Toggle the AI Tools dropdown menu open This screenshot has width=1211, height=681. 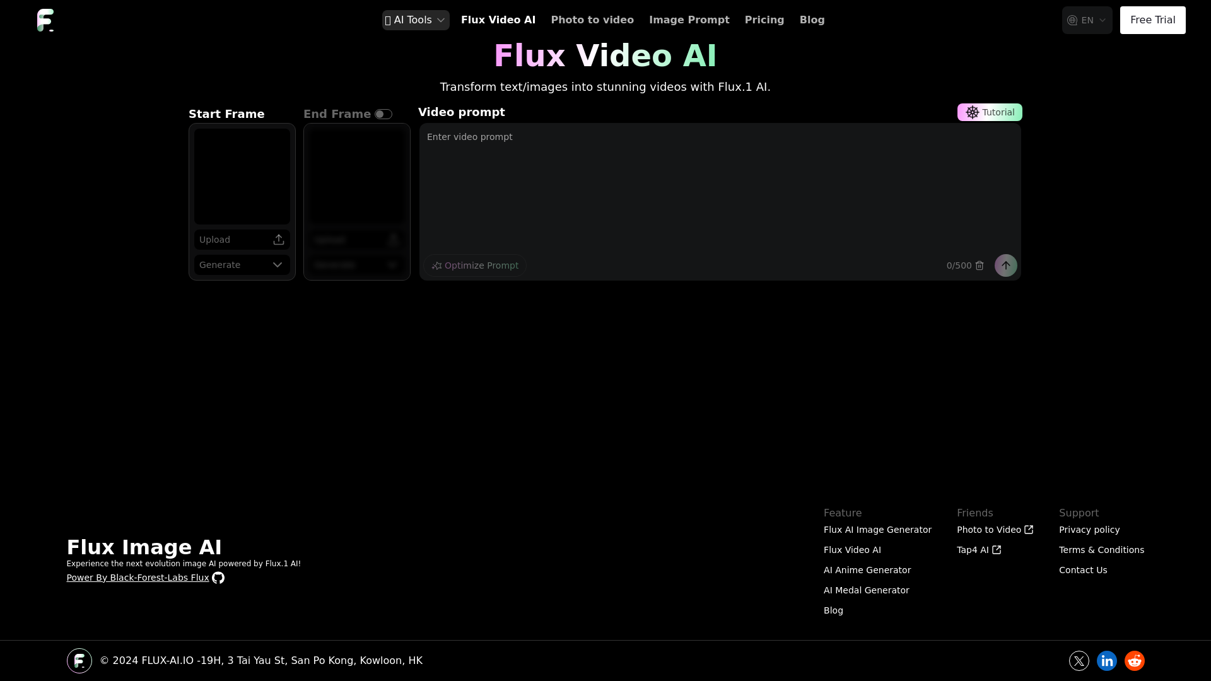click(x=415, y=20)
